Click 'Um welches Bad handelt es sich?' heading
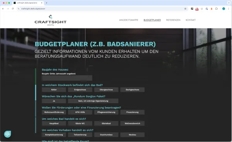The height and width of the screenshot is (142, 232). pos(64,119)
